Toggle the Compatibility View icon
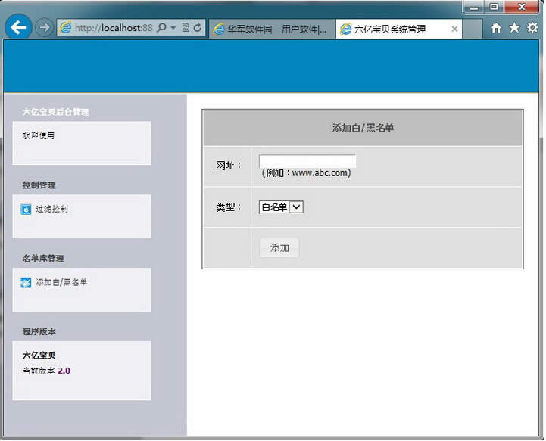546x441 pixels. coord(186,28)
